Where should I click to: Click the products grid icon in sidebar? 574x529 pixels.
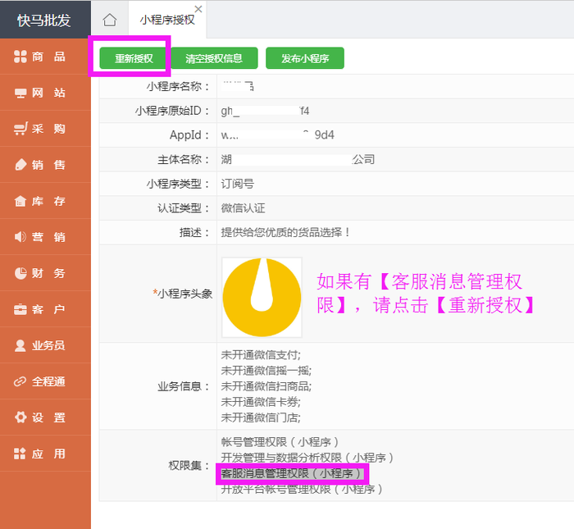coord(20,57)
